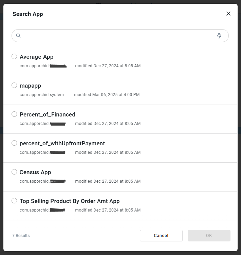Screen dimensions: 241x255
Task: Select the Average App radio button
Action: tap(14, 56)
